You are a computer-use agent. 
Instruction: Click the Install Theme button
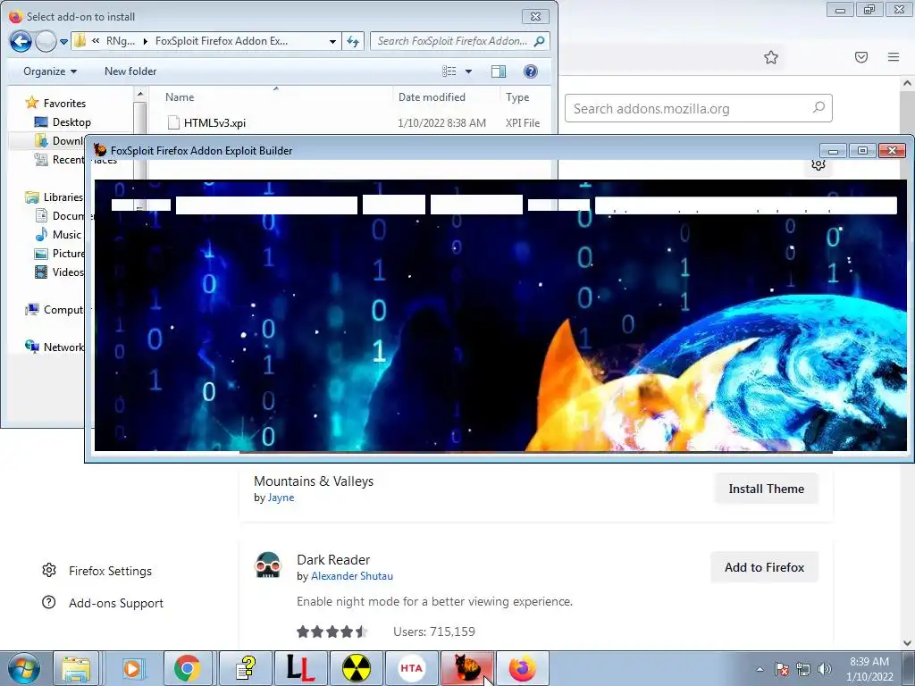(x=766, y=489)
